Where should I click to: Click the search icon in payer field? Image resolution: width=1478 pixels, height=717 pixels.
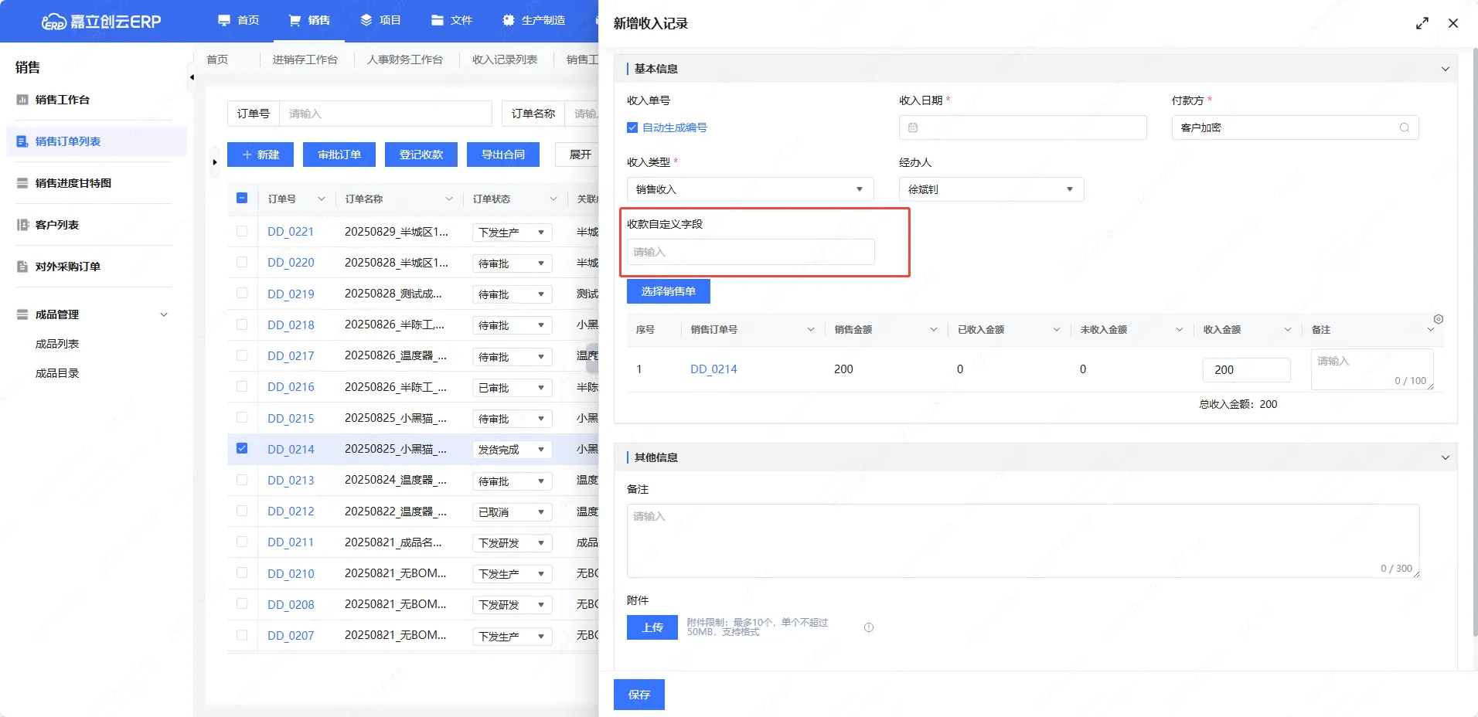(x=1404, y=127)
